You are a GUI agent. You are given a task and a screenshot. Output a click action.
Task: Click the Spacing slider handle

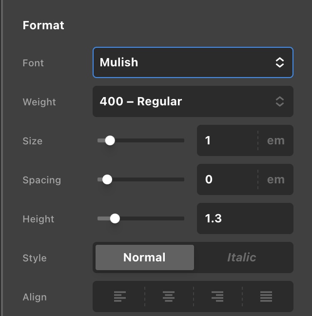point(107,179)
